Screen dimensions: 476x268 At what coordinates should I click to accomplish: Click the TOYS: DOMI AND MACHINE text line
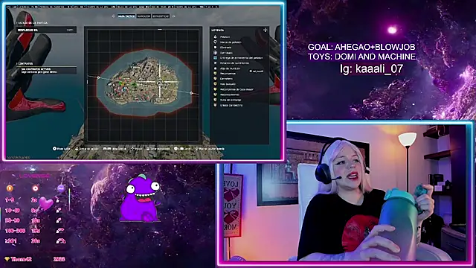pos(361,57)
